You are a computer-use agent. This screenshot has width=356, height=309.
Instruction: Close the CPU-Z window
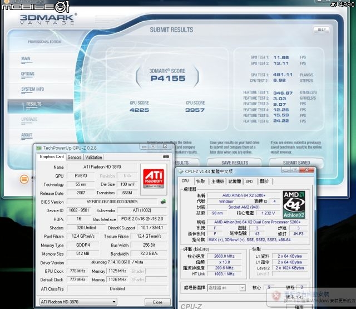point(306,170)
